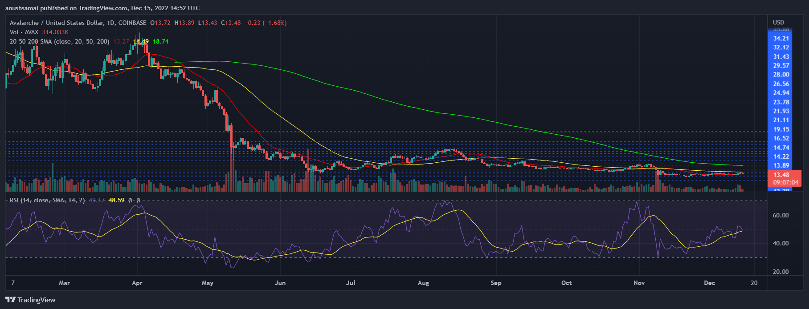The width and height of the screenshot is (809, 309).
Task: Click the Nov label on time axis
Action: click(639, 283)
